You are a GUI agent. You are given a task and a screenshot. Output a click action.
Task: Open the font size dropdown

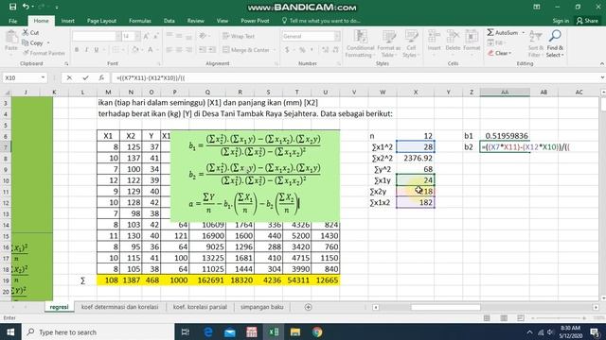[x=137, y=36]
